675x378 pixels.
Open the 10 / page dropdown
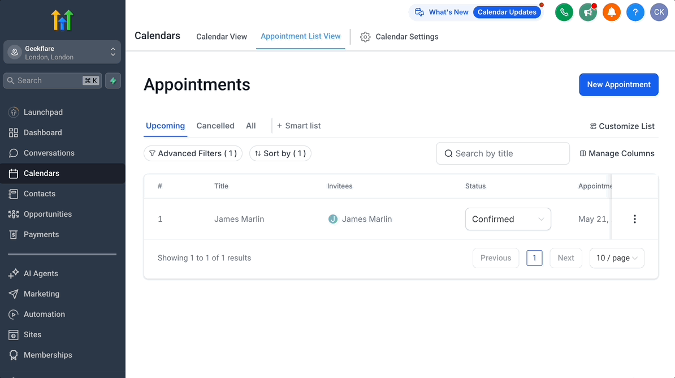point(617,257)
